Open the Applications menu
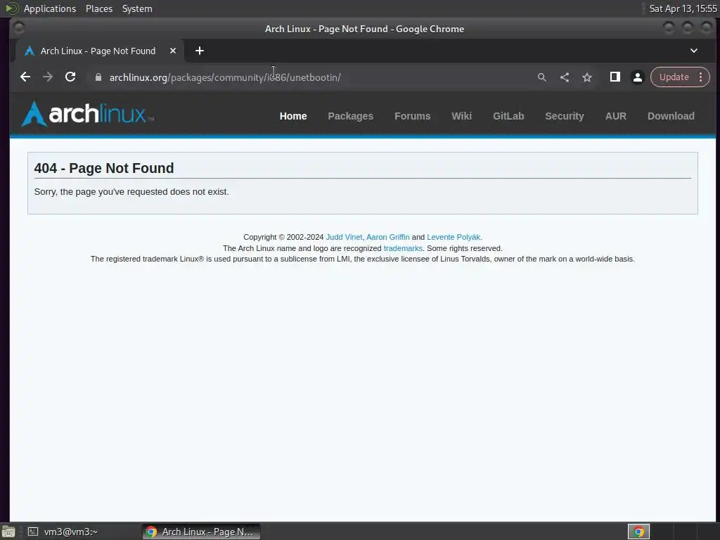The height and width of the screenshot is (540, 720). pyautogui.click(x=50, y=8)
